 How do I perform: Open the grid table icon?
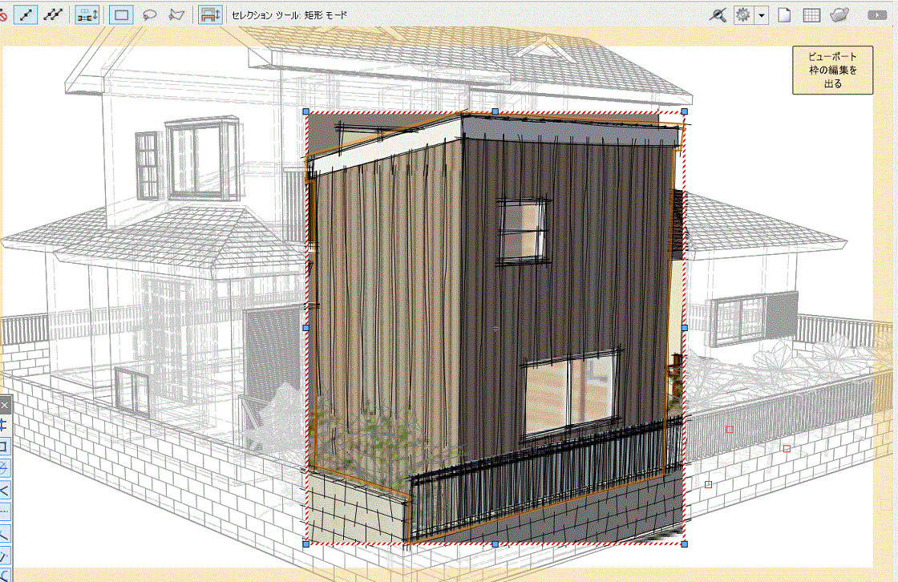tap(811, 15)
